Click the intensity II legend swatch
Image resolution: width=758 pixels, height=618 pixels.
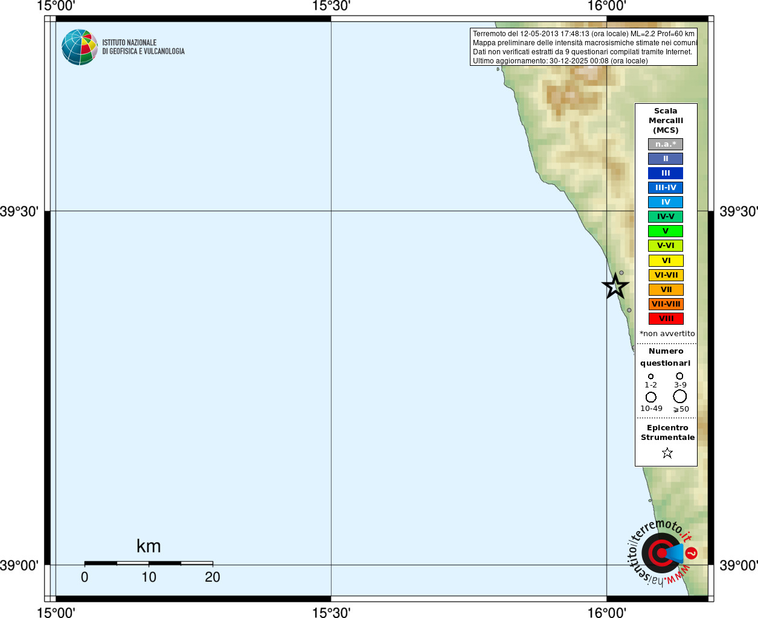tap(666, 159)
